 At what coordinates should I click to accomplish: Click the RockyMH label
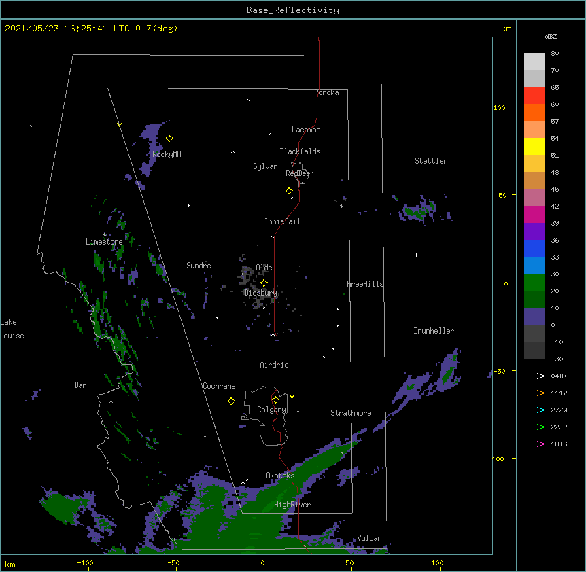click(x=167, y=154)
